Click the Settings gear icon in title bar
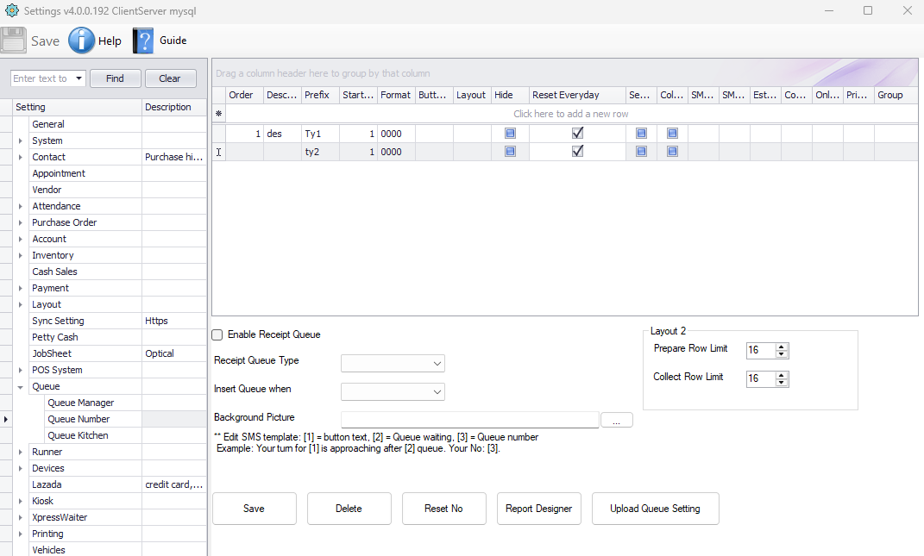 tap(12, 10)
